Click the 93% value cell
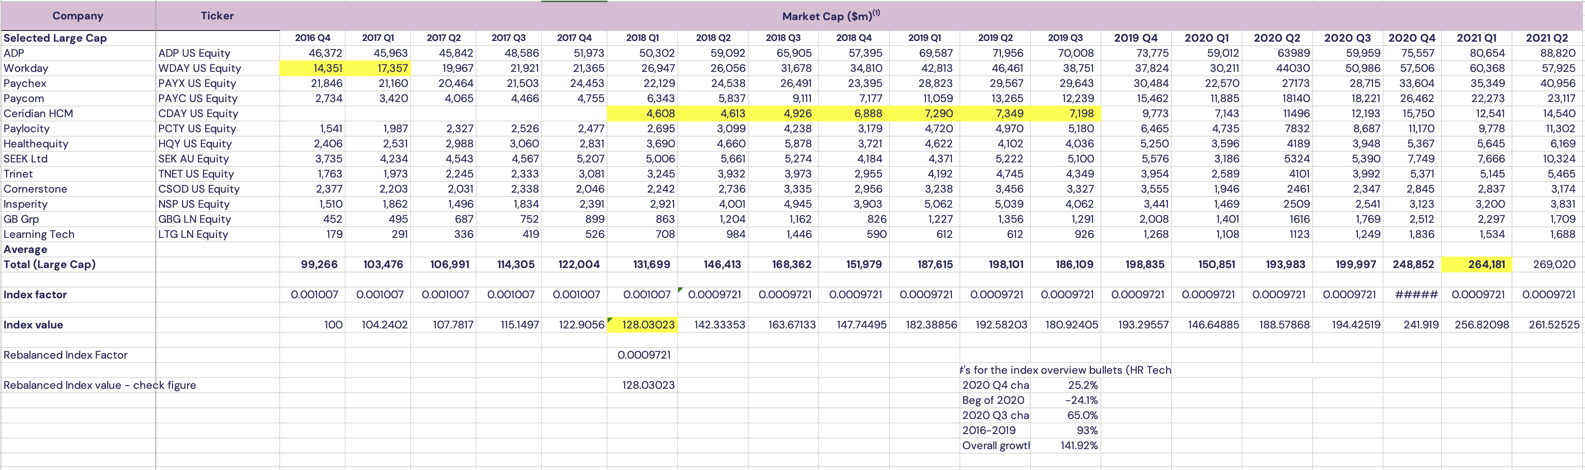Viewport: 1585px width, 470px height. click(x=1066, y=430)
